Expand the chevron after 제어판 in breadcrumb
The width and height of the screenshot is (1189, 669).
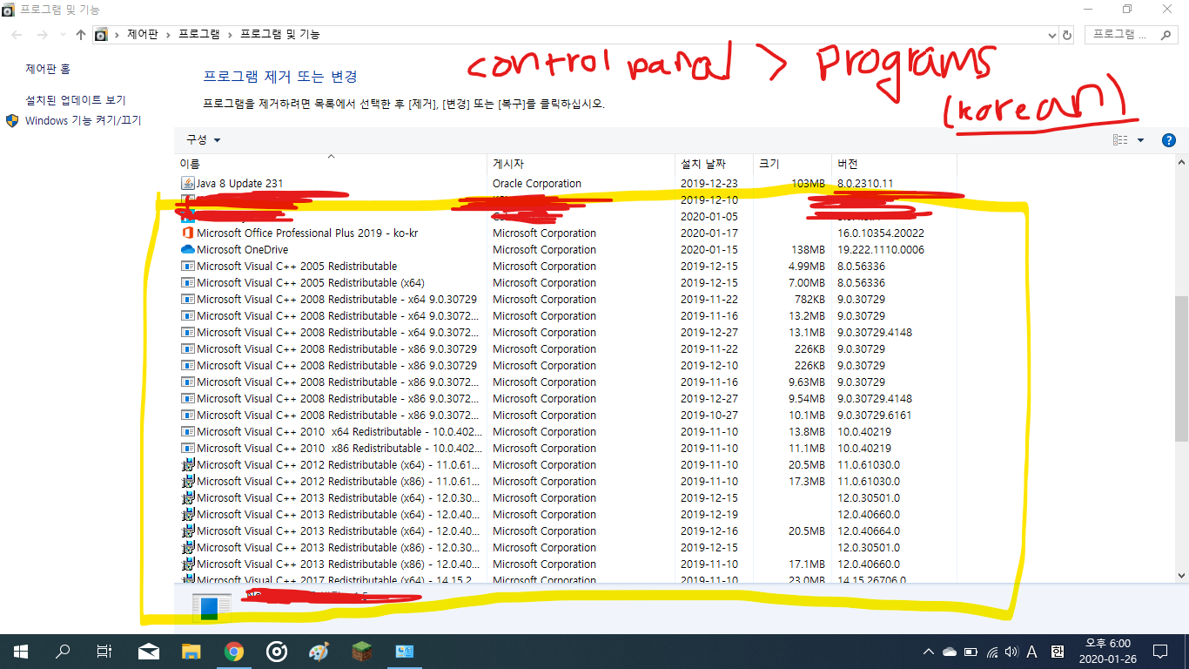point(168,35)
